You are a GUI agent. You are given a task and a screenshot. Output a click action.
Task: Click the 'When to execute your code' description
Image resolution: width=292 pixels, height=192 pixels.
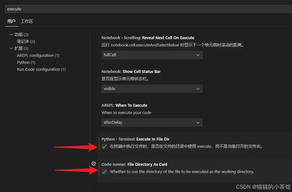pyautogui.click(x=126, y=113)
